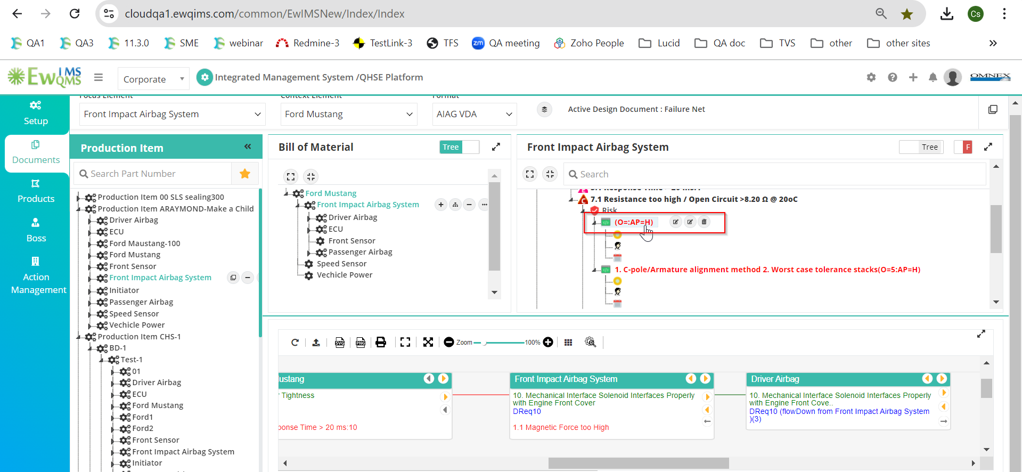Expand Driver Airbag in Bill of Material tree

(x=309, y=217)
